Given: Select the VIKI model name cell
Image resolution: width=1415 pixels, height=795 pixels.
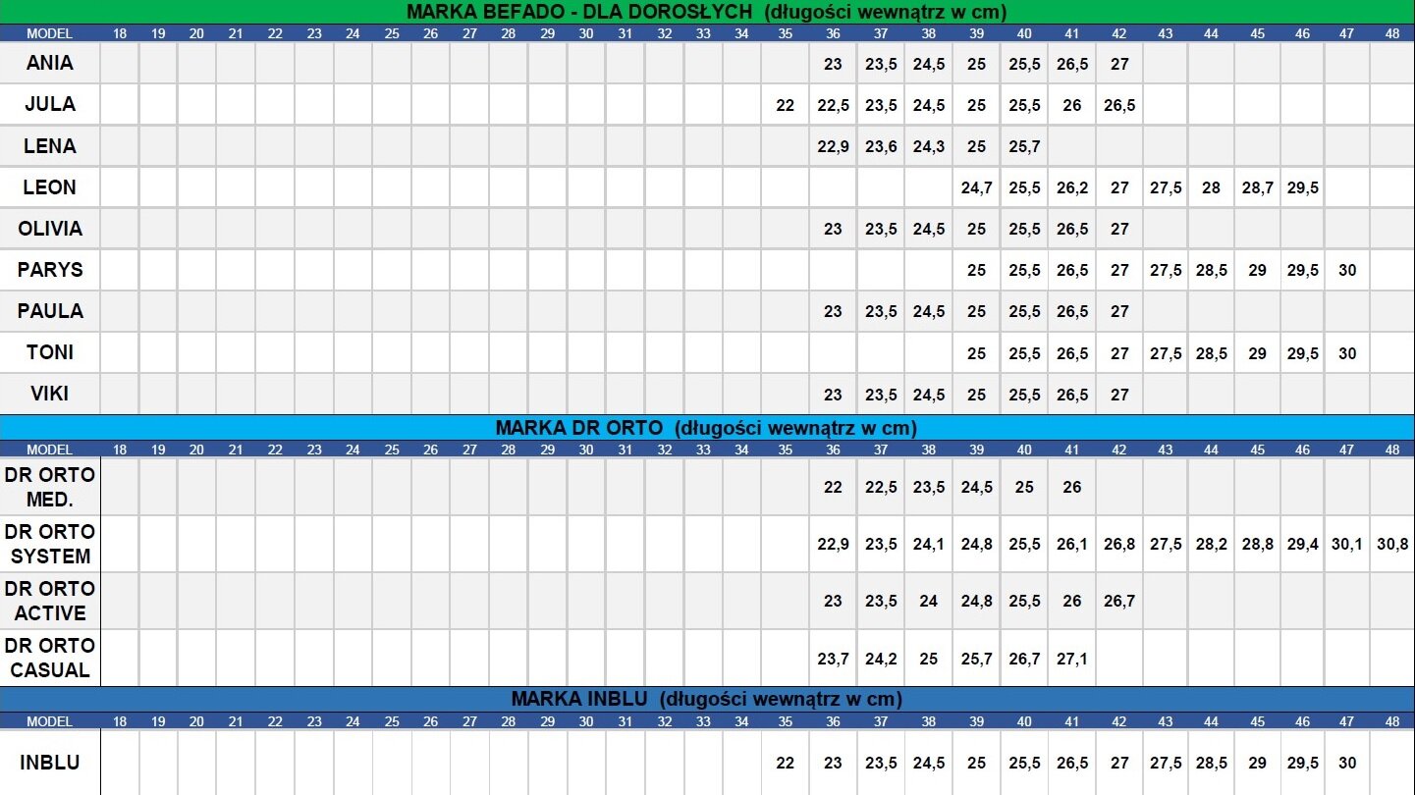Looking at the screenshot, I should [50, 395].
